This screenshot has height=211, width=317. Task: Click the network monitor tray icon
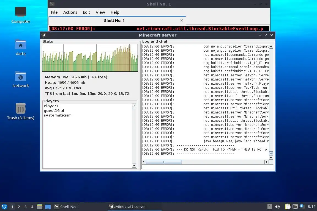(295, 207)
